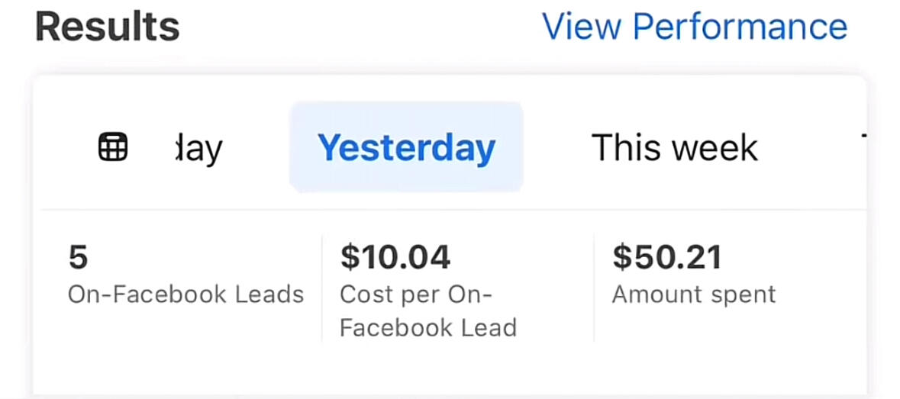Screen dimensions: 900x399
Task: Click the divider between Leads and Cost
Action: pos(322,288)
